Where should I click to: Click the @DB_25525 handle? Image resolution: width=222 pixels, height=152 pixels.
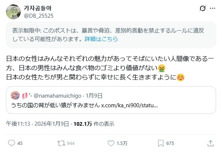tap(39, 16)
